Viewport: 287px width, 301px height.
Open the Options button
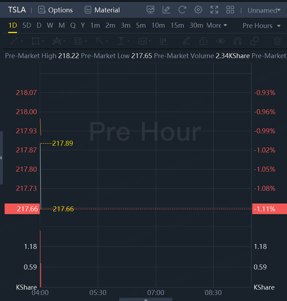pyautogui.click(x=55, y=10)
